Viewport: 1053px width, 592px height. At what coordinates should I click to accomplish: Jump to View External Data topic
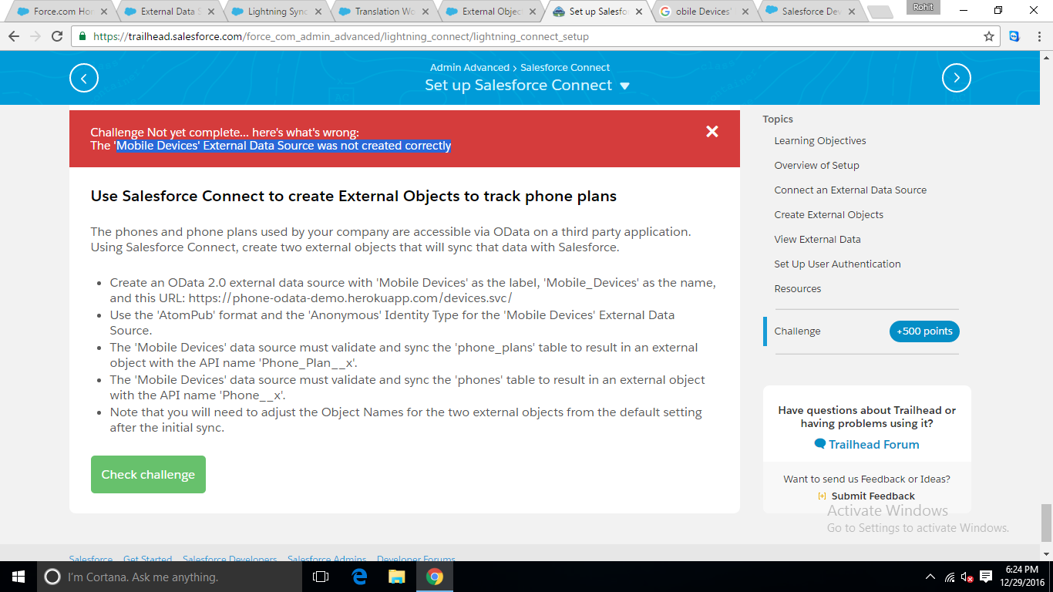click(x=817, y=240)
